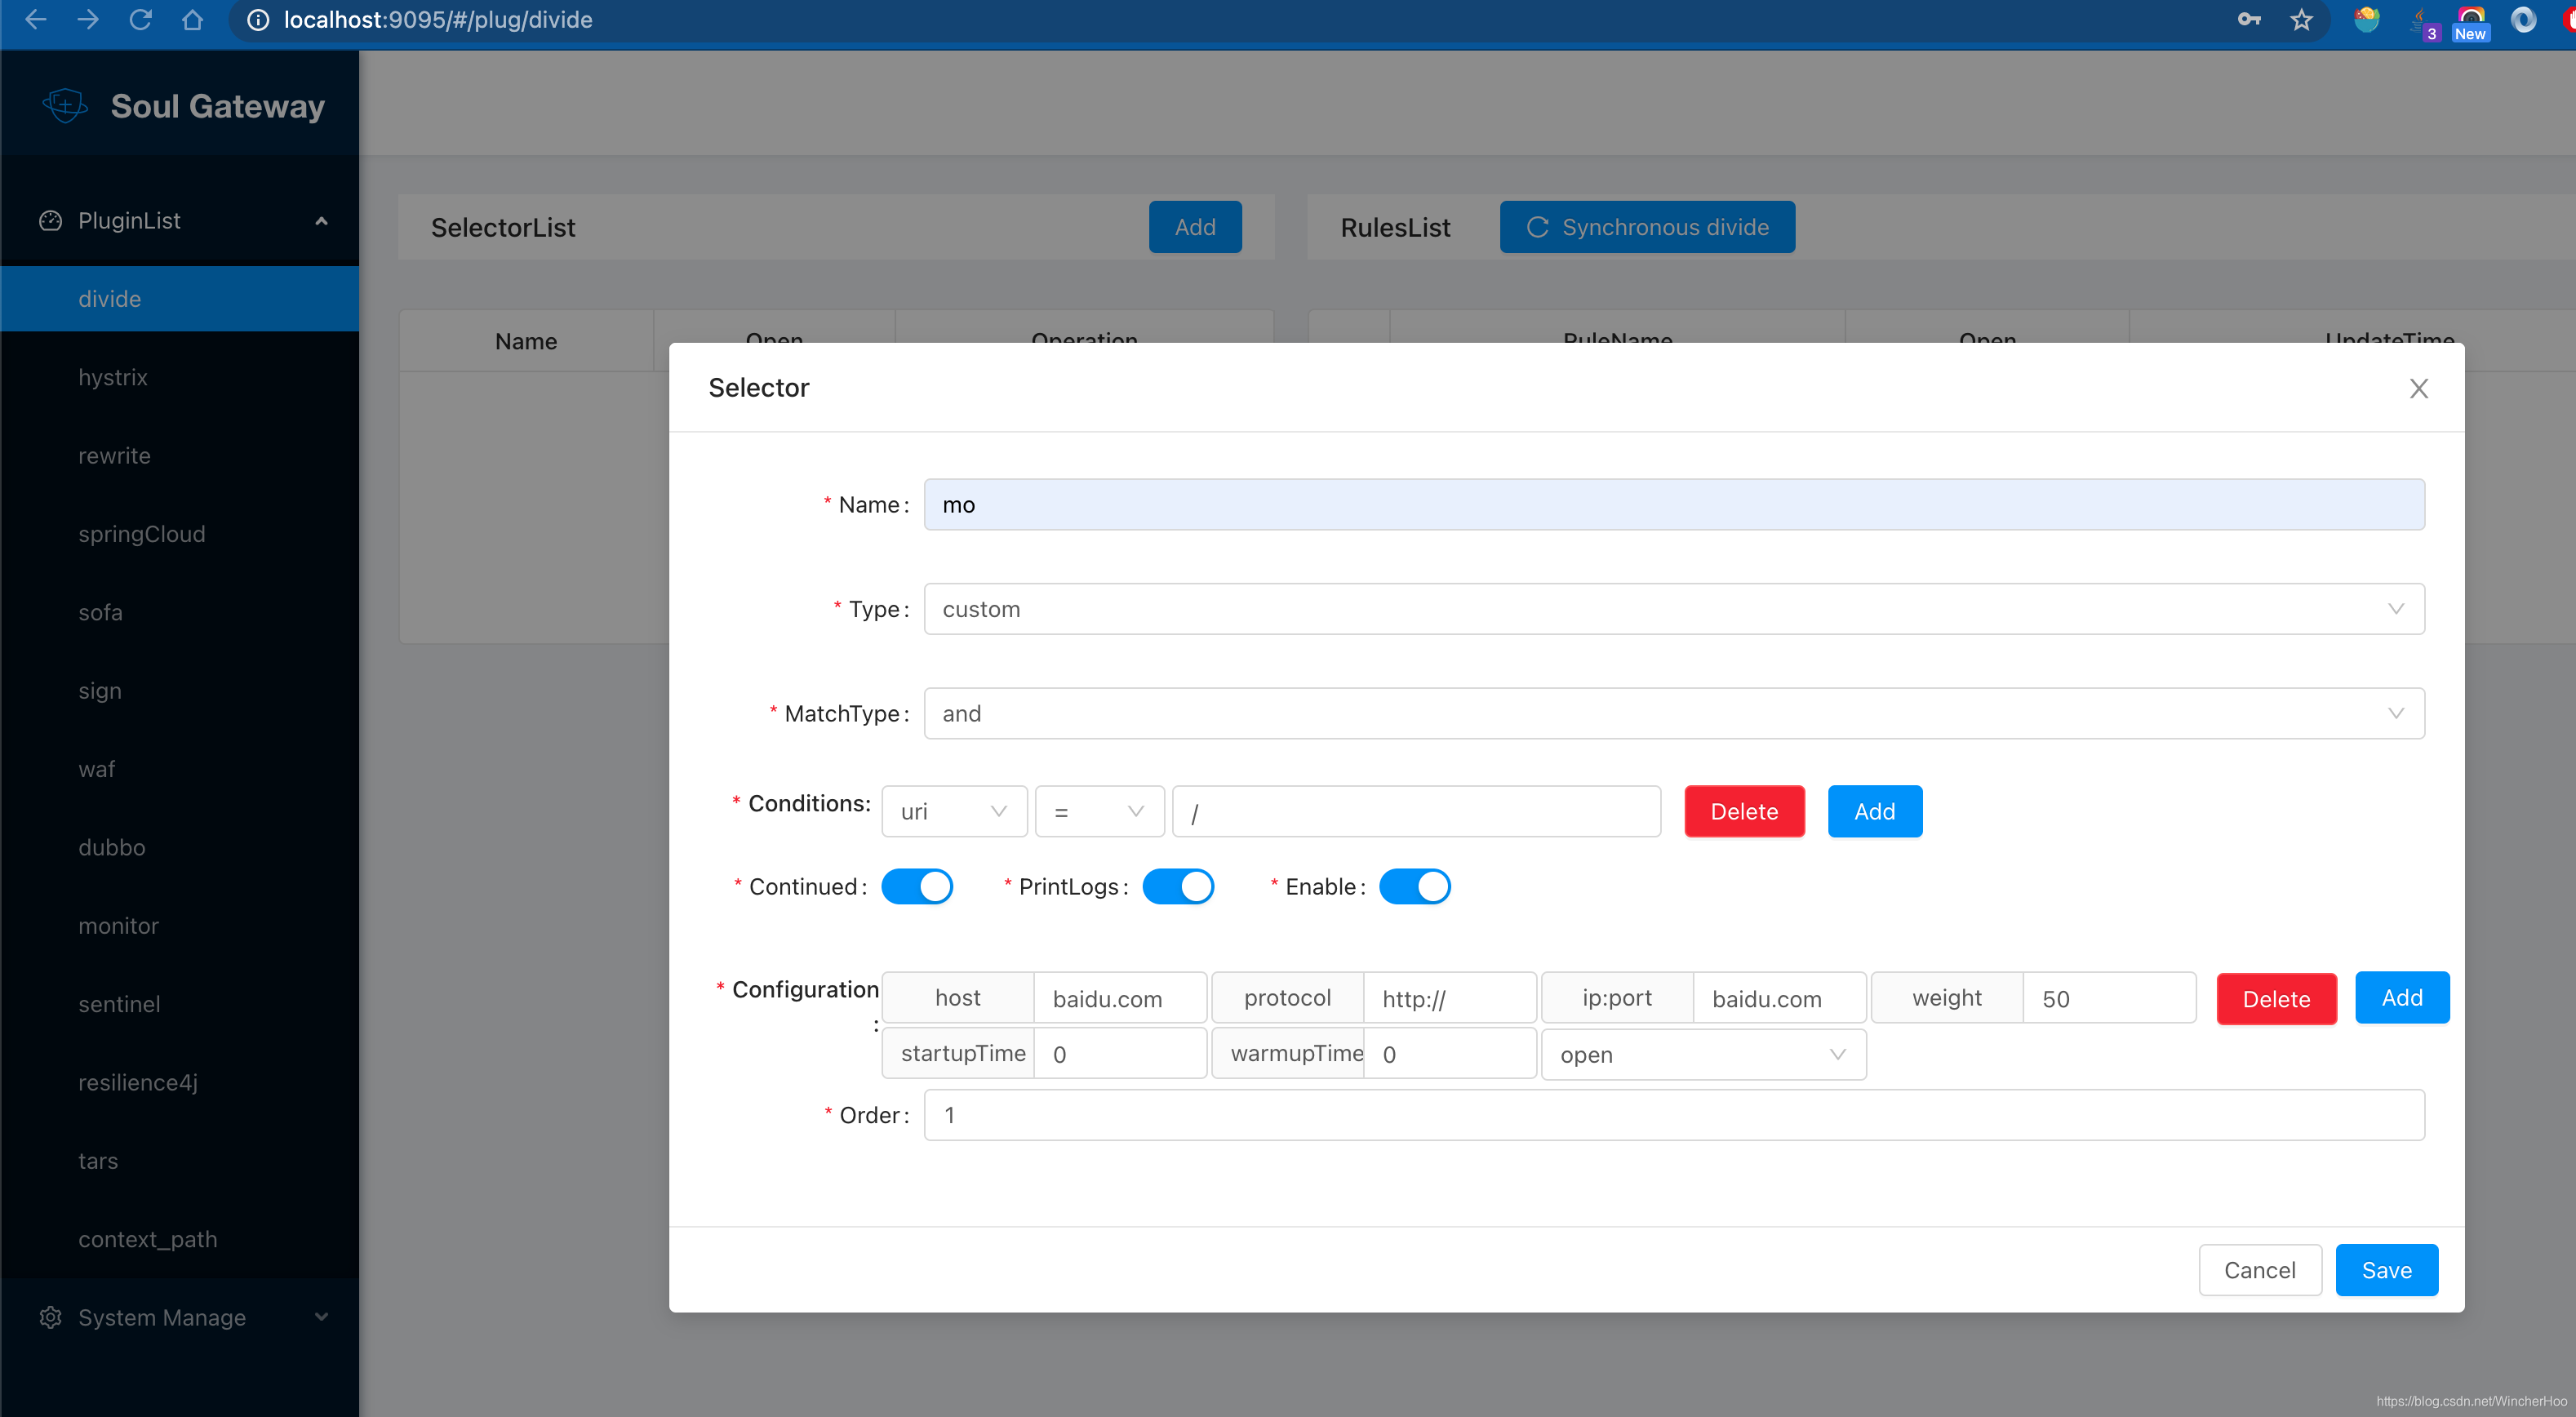Click the protocol input showing http://
Screen dimensions: 2576x1417
[1449, 998]
